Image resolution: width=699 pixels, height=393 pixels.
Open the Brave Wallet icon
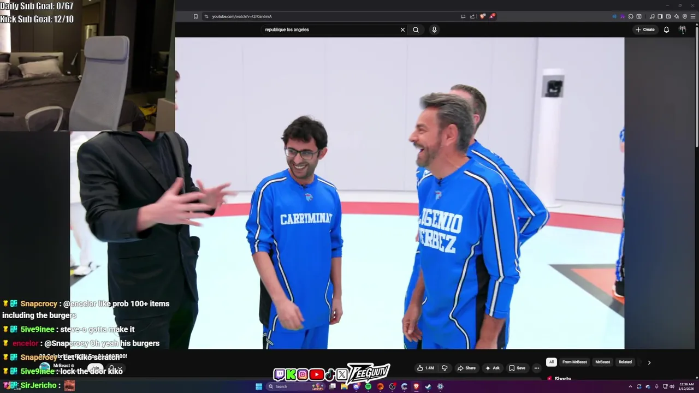668,16
